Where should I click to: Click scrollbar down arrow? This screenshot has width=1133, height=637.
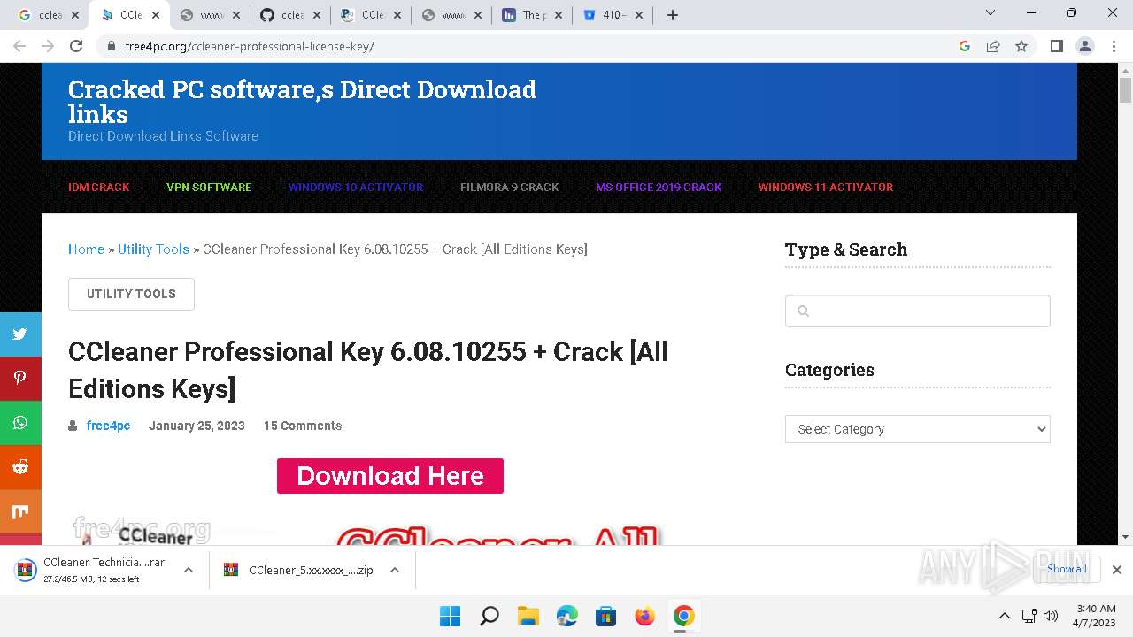(x=1126, y=537)
